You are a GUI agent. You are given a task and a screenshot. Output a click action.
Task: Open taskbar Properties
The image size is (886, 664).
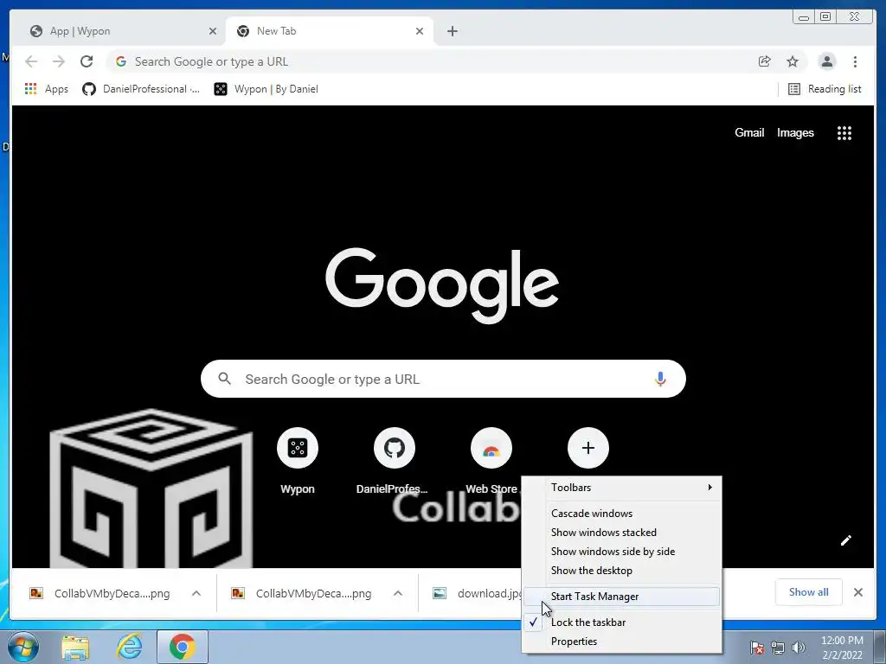[621, 642]
